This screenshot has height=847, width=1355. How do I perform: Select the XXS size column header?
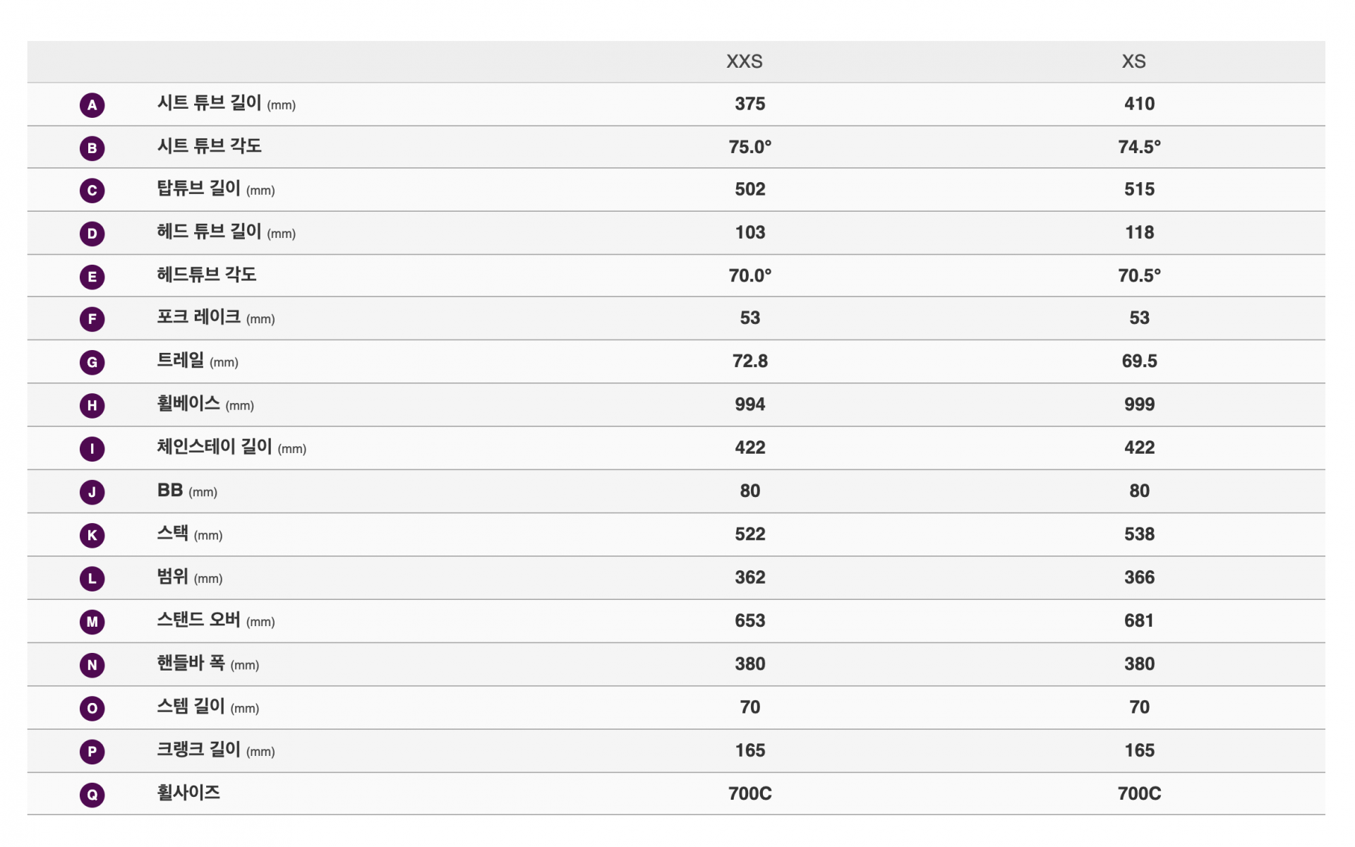pos(744,61)
